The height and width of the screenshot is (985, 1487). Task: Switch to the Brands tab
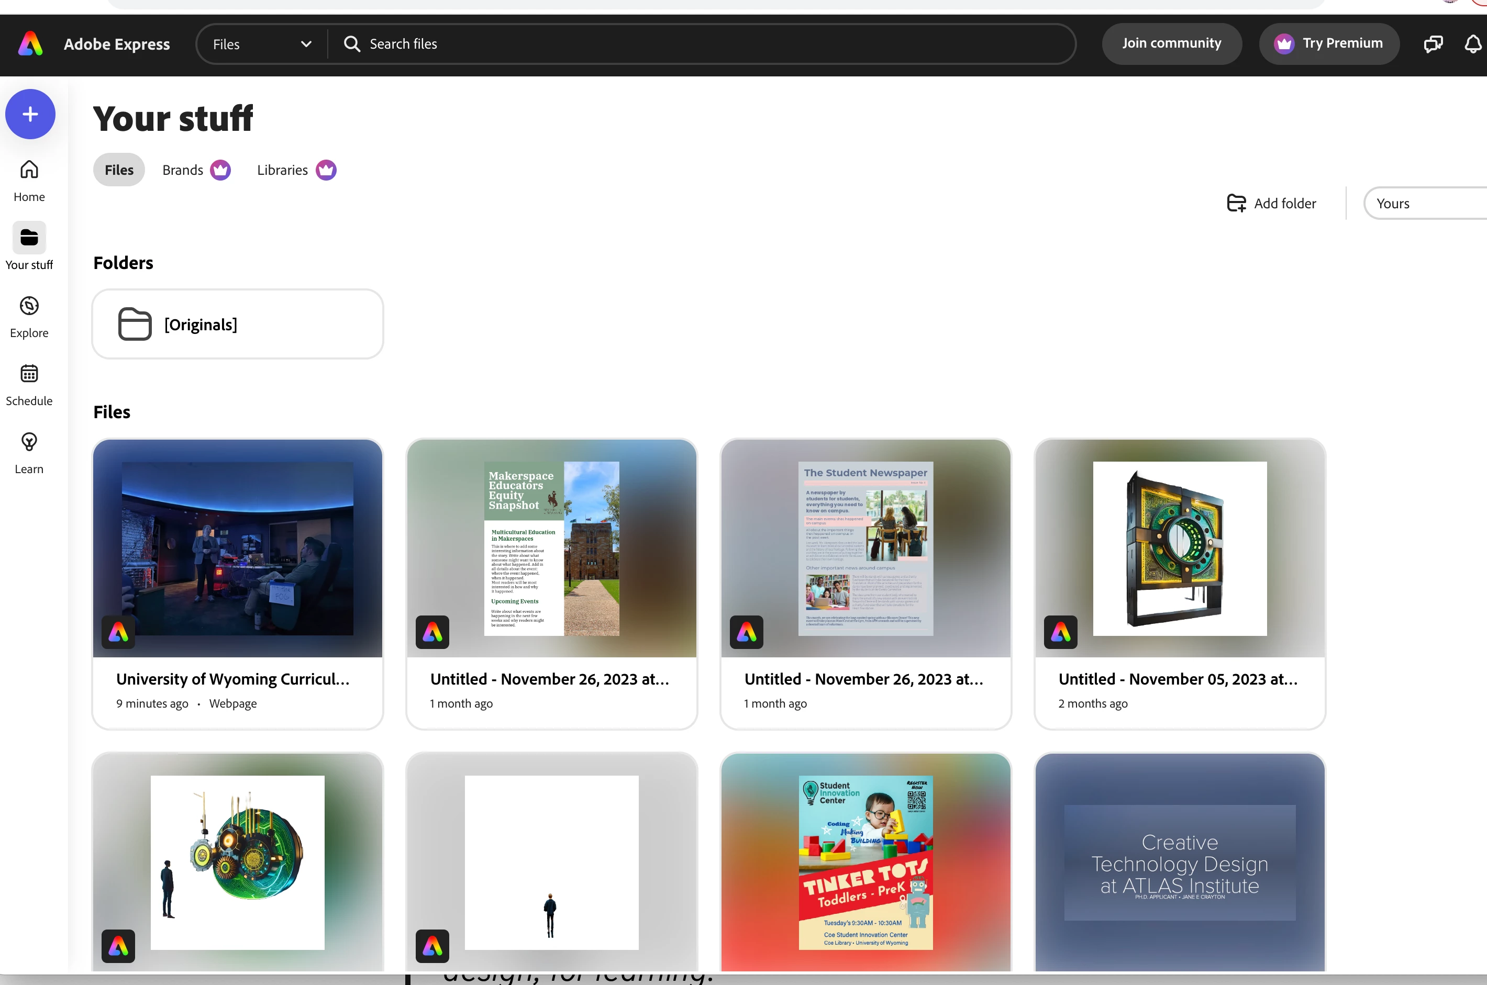click(x=195, y=170)
